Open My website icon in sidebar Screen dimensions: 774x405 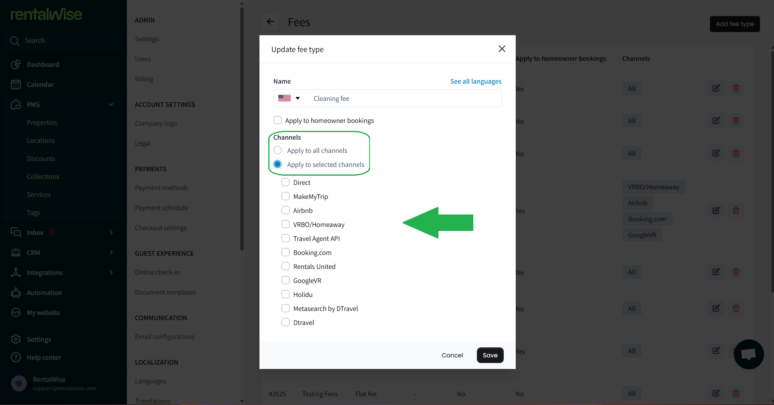pyautogui.click(x=16, y=313)
